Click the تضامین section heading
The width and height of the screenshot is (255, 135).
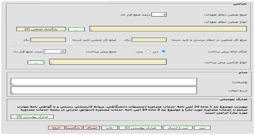tap(240, 3)
